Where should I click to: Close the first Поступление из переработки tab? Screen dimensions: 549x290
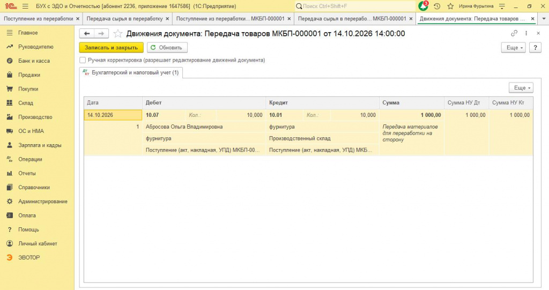tap(78, 19)
